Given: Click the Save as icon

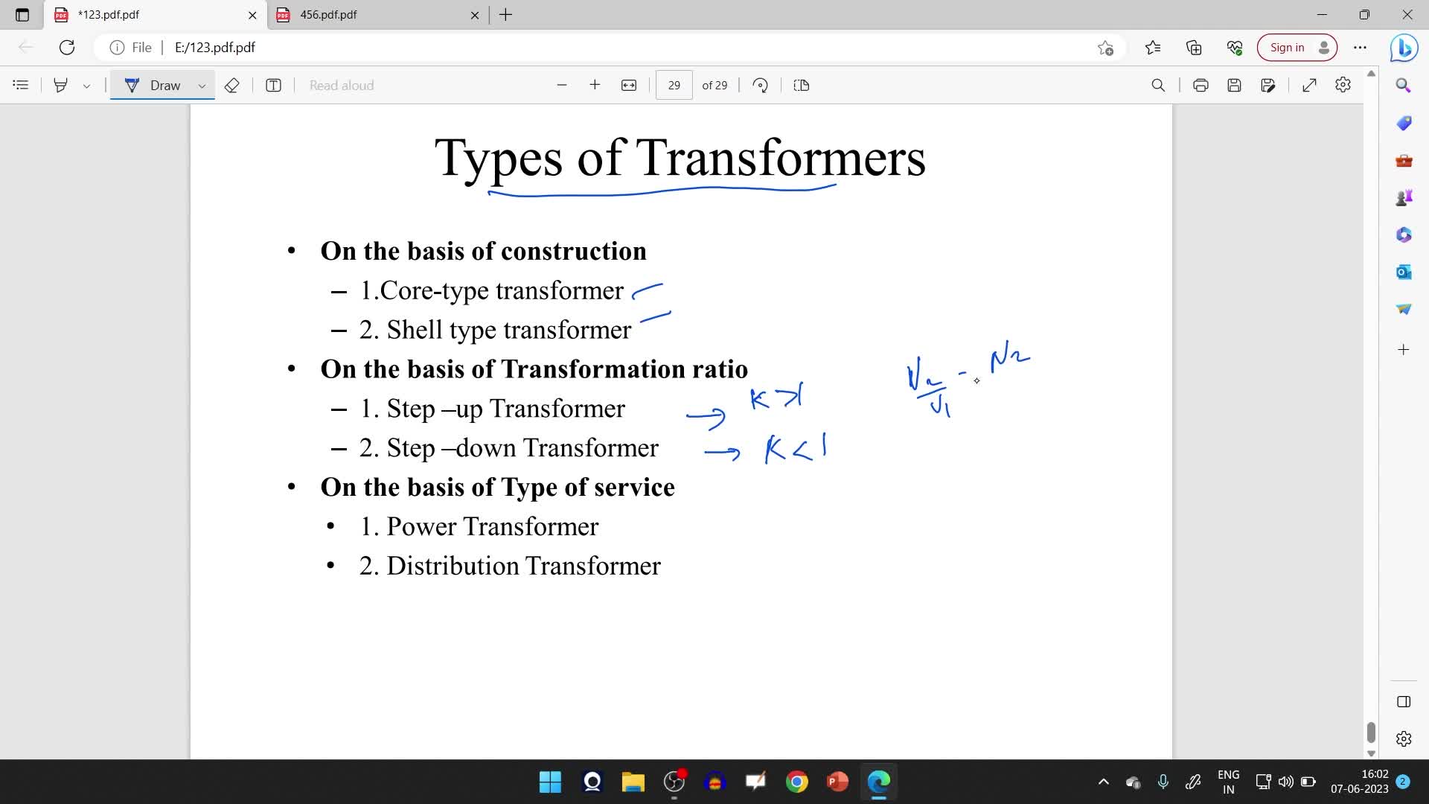Looking at the screenshot, I should click(x=1268, y=86).
